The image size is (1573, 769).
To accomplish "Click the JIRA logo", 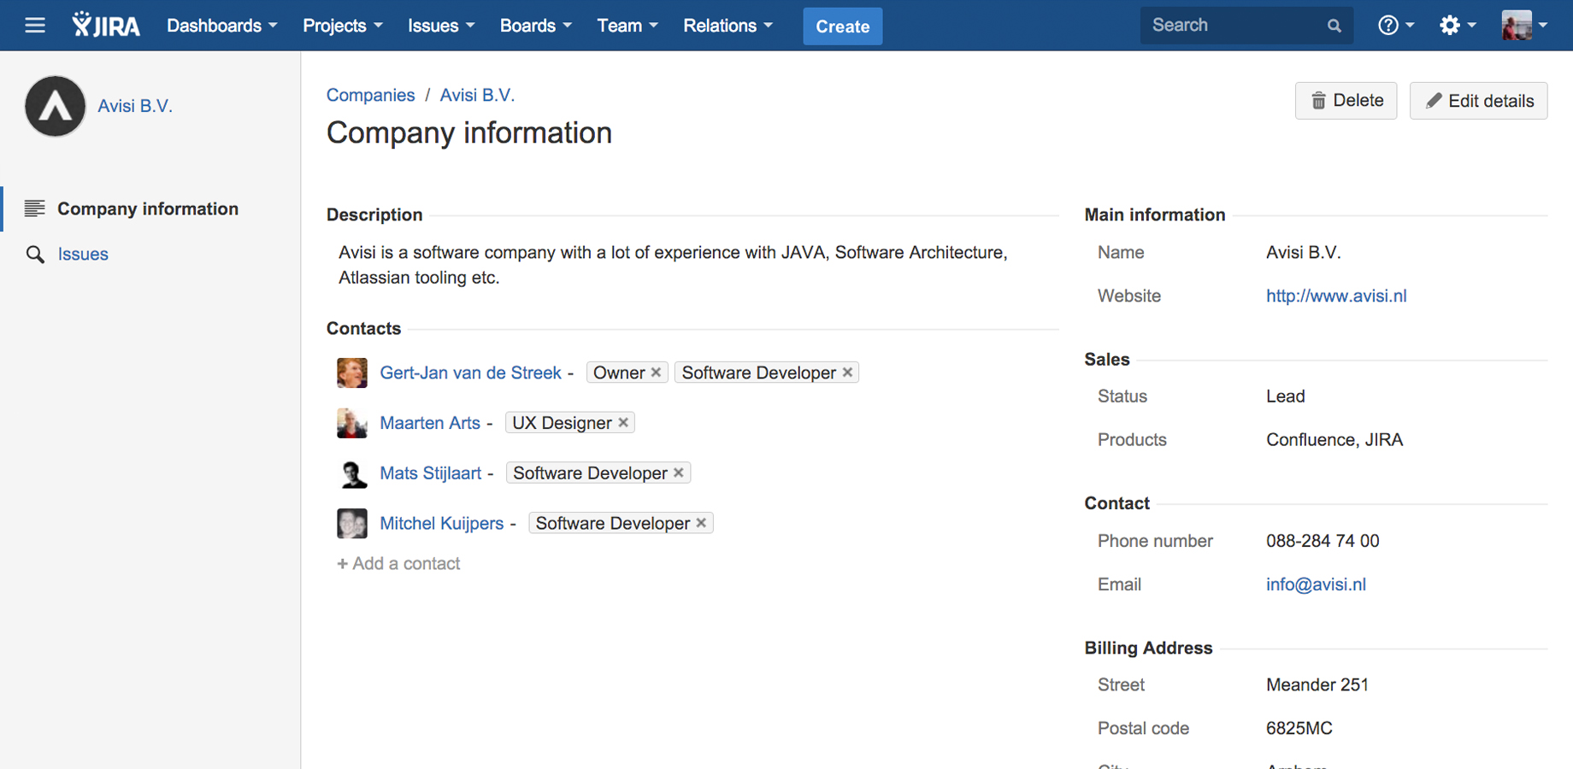I will pos(106,25).
